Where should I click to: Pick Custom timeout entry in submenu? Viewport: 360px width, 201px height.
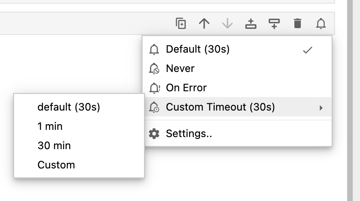56,165
